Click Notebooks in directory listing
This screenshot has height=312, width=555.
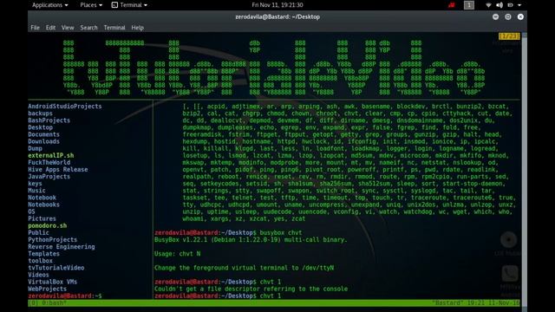[x=44, y=205]
